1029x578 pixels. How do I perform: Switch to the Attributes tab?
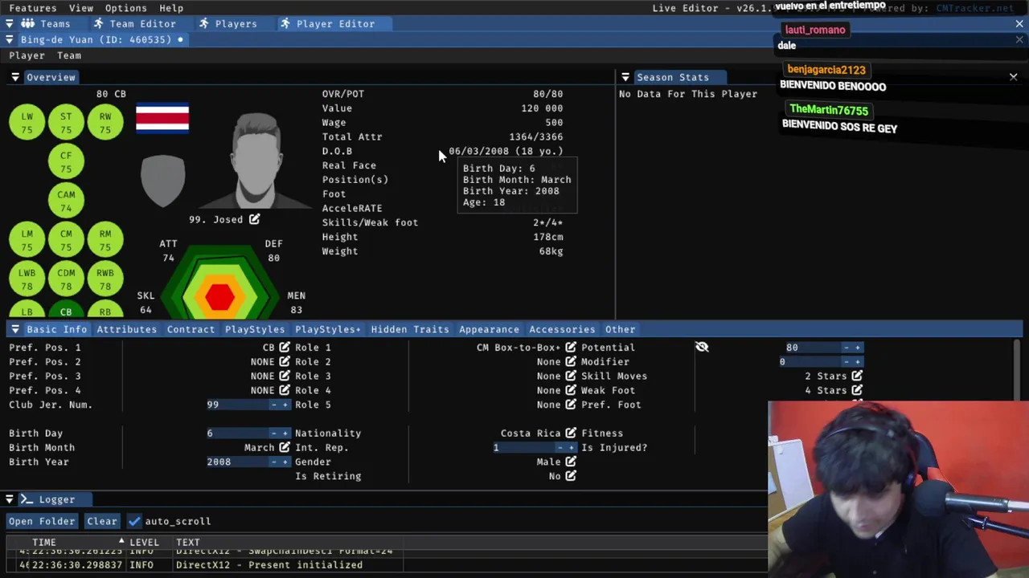pos(127,330)
